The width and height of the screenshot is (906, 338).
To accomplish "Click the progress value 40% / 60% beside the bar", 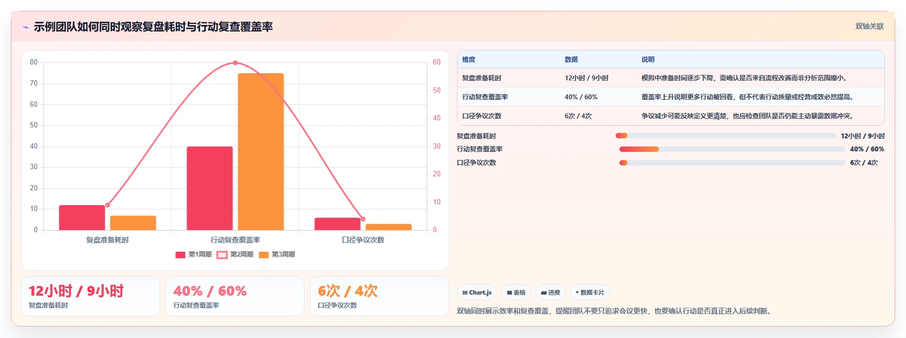I will (867, 149).
